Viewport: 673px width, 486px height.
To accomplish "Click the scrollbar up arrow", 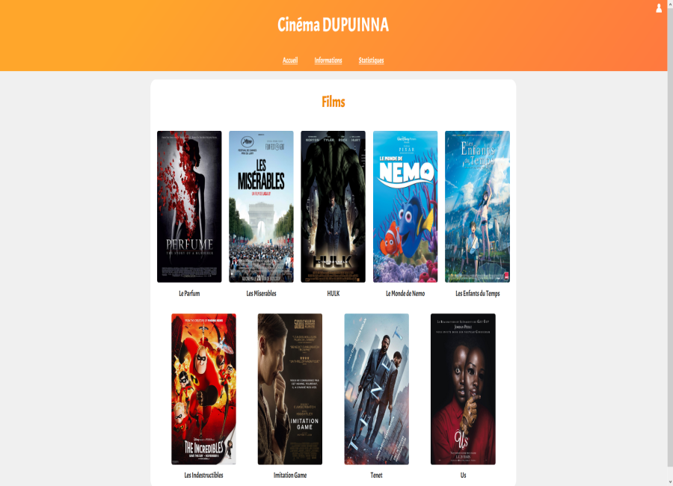I will point(670,4).
